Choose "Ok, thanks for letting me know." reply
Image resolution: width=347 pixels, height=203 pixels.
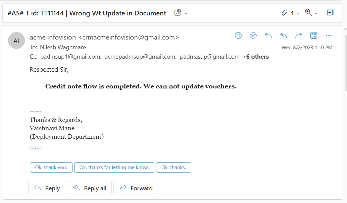(x=114, y=167)
